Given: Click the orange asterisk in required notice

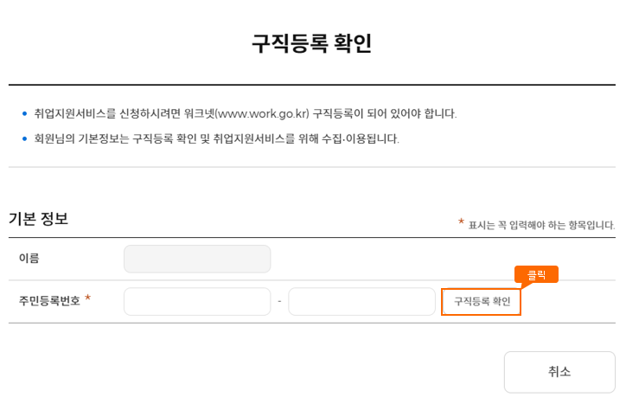Looking at the screenshot, I should [x=461, y=222].
